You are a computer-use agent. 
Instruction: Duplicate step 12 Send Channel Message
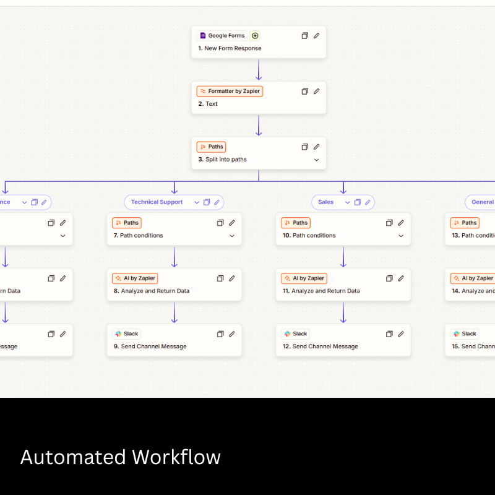[x=389, y=334]
